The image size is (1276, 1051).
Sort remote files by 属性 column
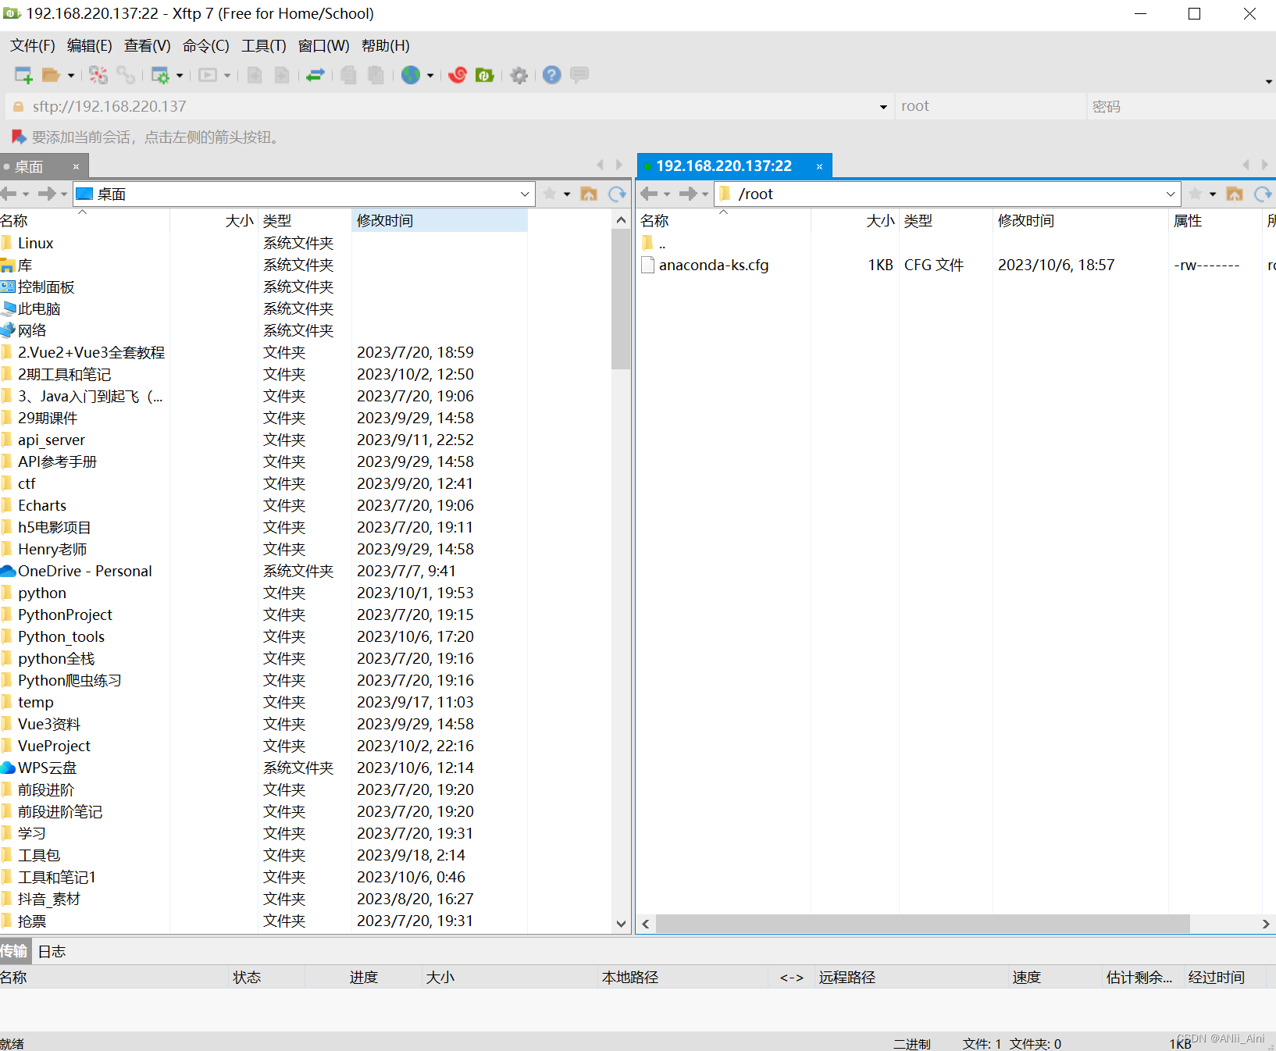[1215, 221]
